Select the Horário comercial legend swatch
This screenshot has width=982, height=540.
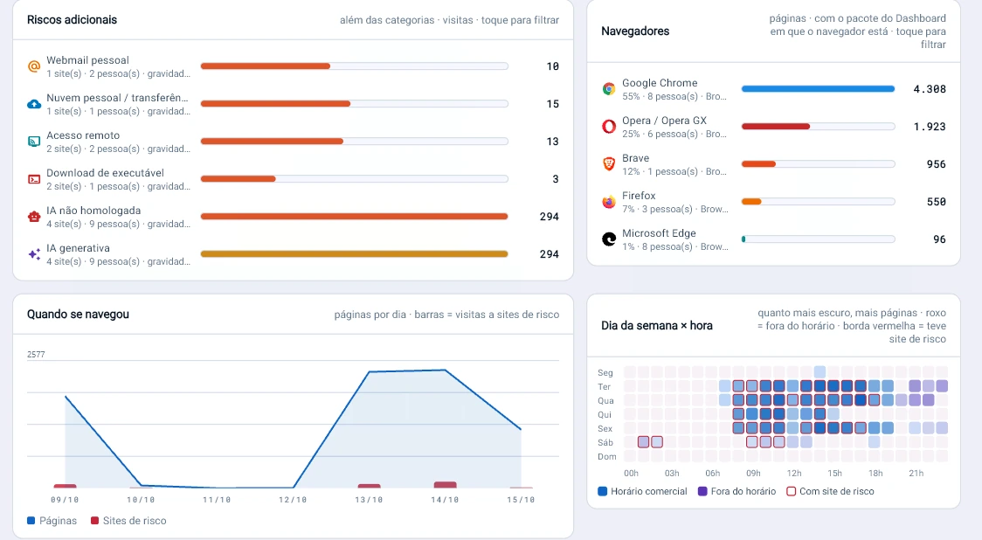603,491
